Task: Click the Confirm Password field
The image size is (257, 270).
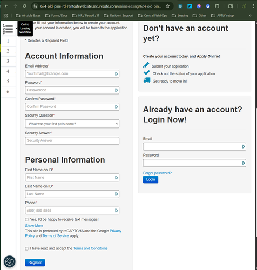Action: pos(72,107)
